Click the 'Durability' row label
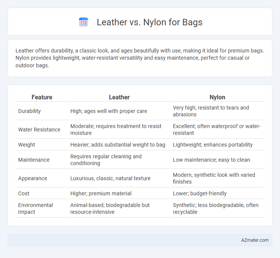This screenshot has height=258, width=280. (x=30, y=111)
